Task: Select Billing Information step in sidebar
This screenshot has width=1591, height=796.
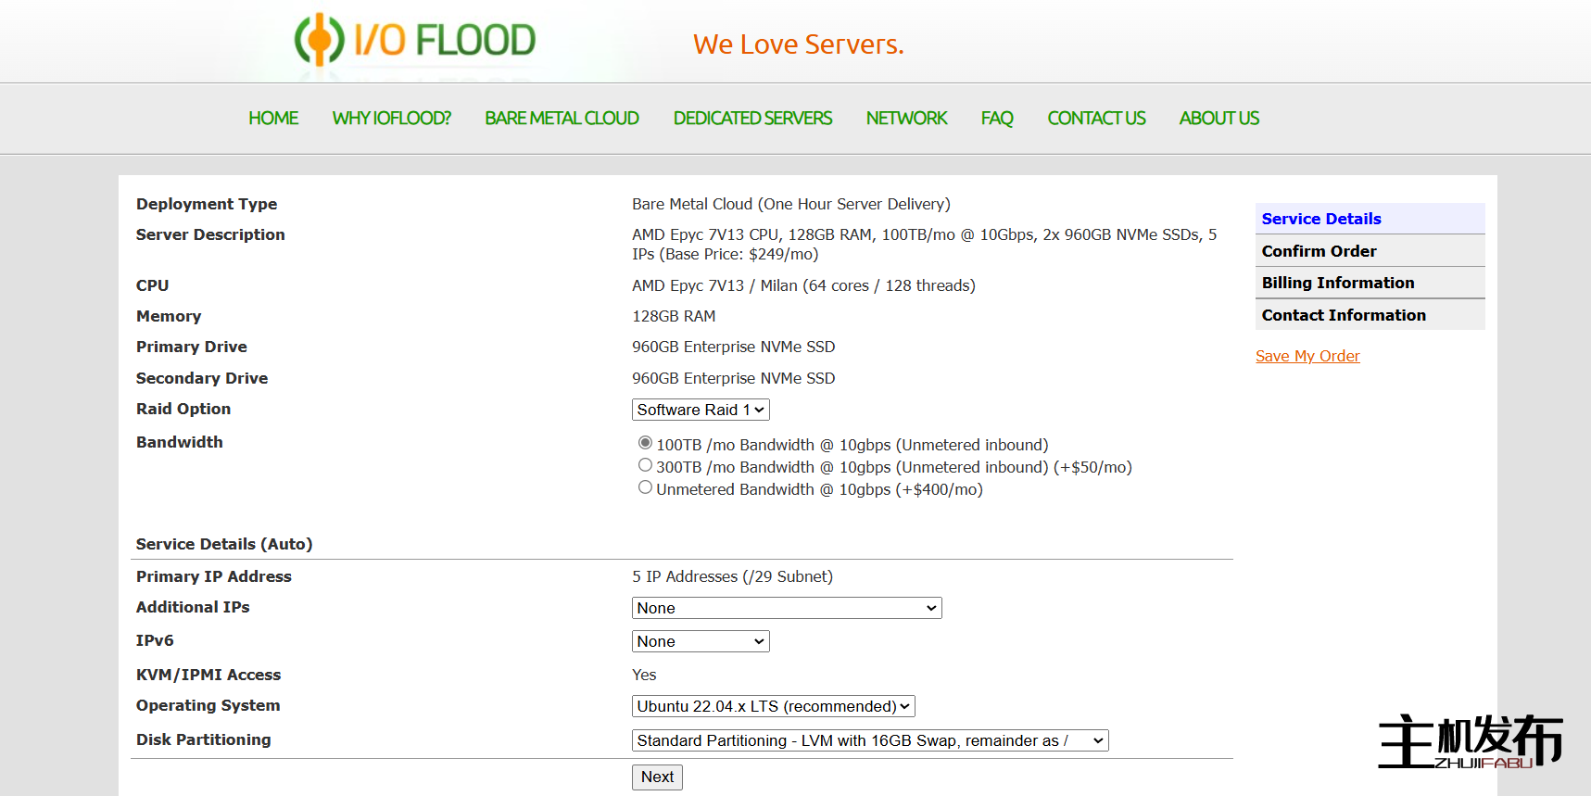Action: pyautogui.click(x=1370, y=283)
